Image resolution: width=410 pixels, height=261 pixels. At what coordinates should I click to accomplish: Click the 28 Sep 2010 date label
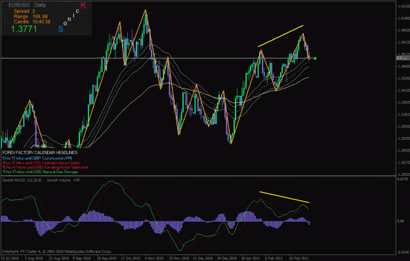click(x=106, y=258)
